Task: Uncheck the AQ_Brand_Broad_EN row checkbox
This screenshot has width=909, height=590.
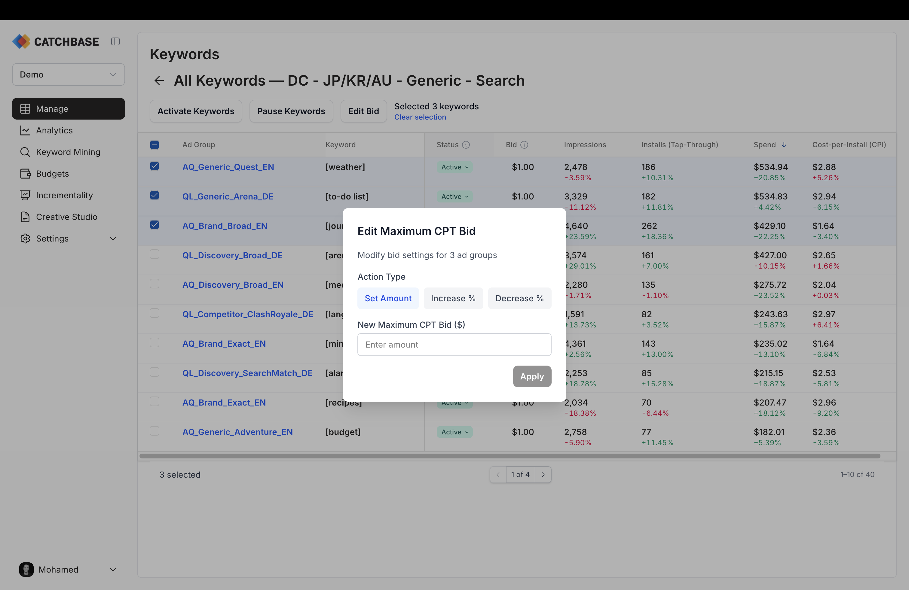Action: click(154, 225)
